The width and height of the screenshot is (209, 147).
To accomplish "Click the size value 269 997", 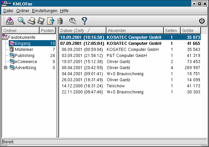I will click(x=192, y=68).
